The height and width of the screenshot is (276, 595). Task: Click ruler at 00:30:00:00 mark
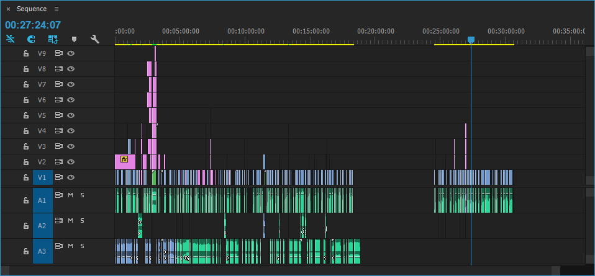pos(506,32)
